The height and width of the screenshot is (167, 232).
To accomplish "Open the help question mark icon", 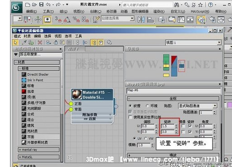I will tap(210, 5).
